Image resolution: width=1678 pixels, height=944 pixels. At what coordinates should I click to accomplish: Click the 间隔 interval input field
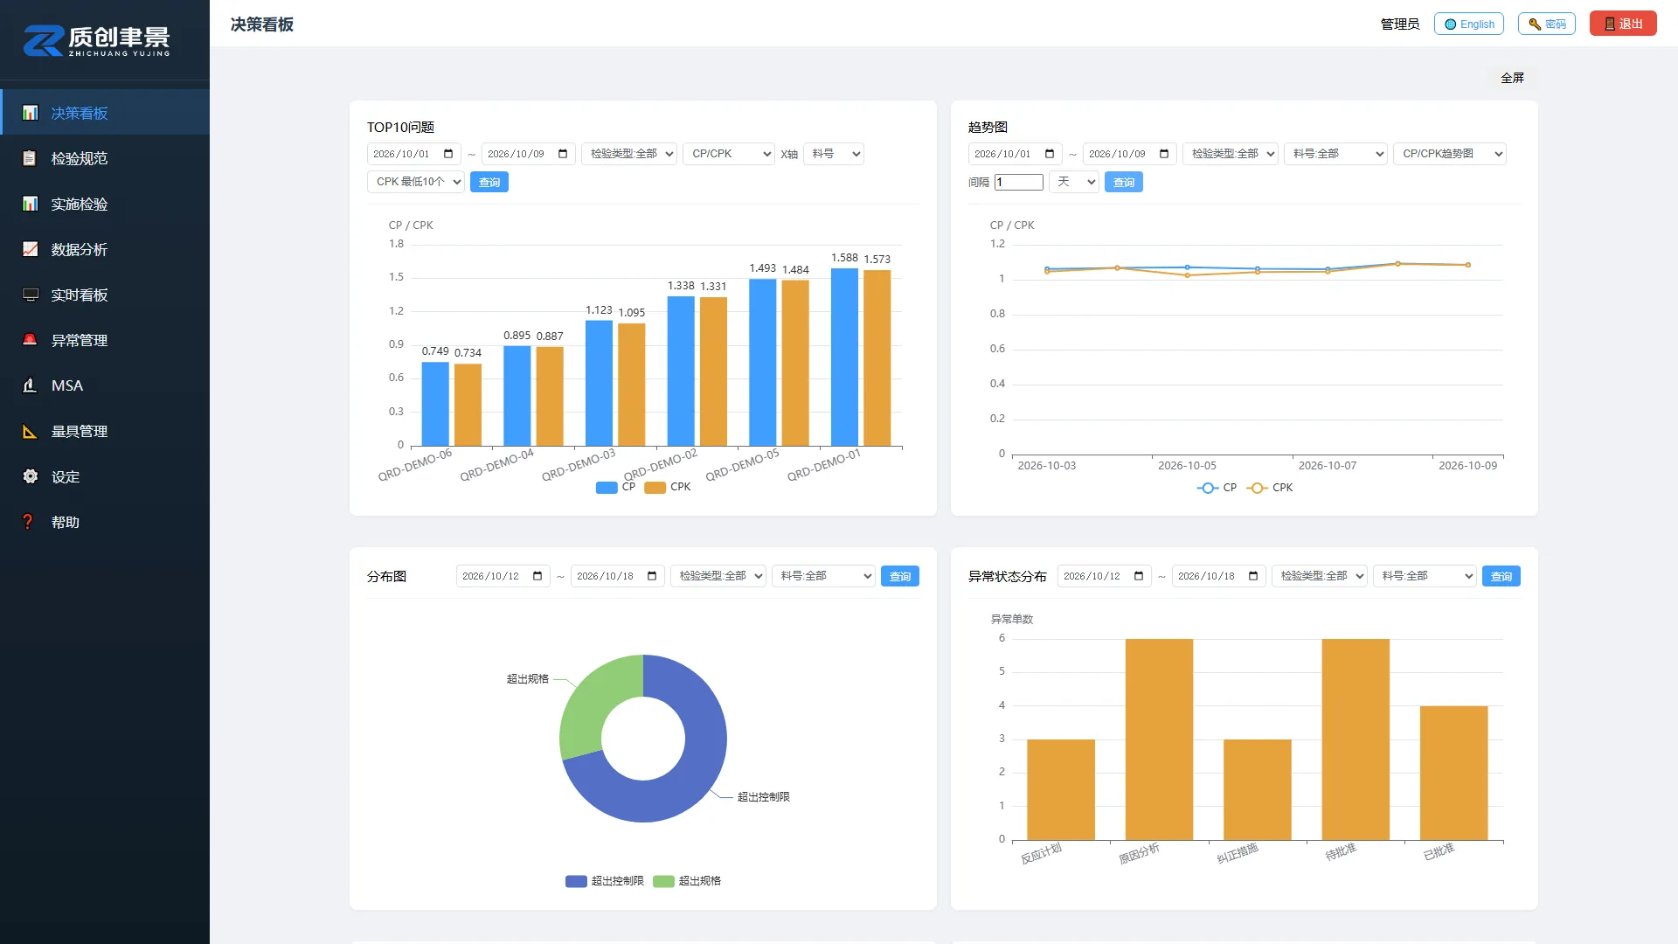point(1019,182)
